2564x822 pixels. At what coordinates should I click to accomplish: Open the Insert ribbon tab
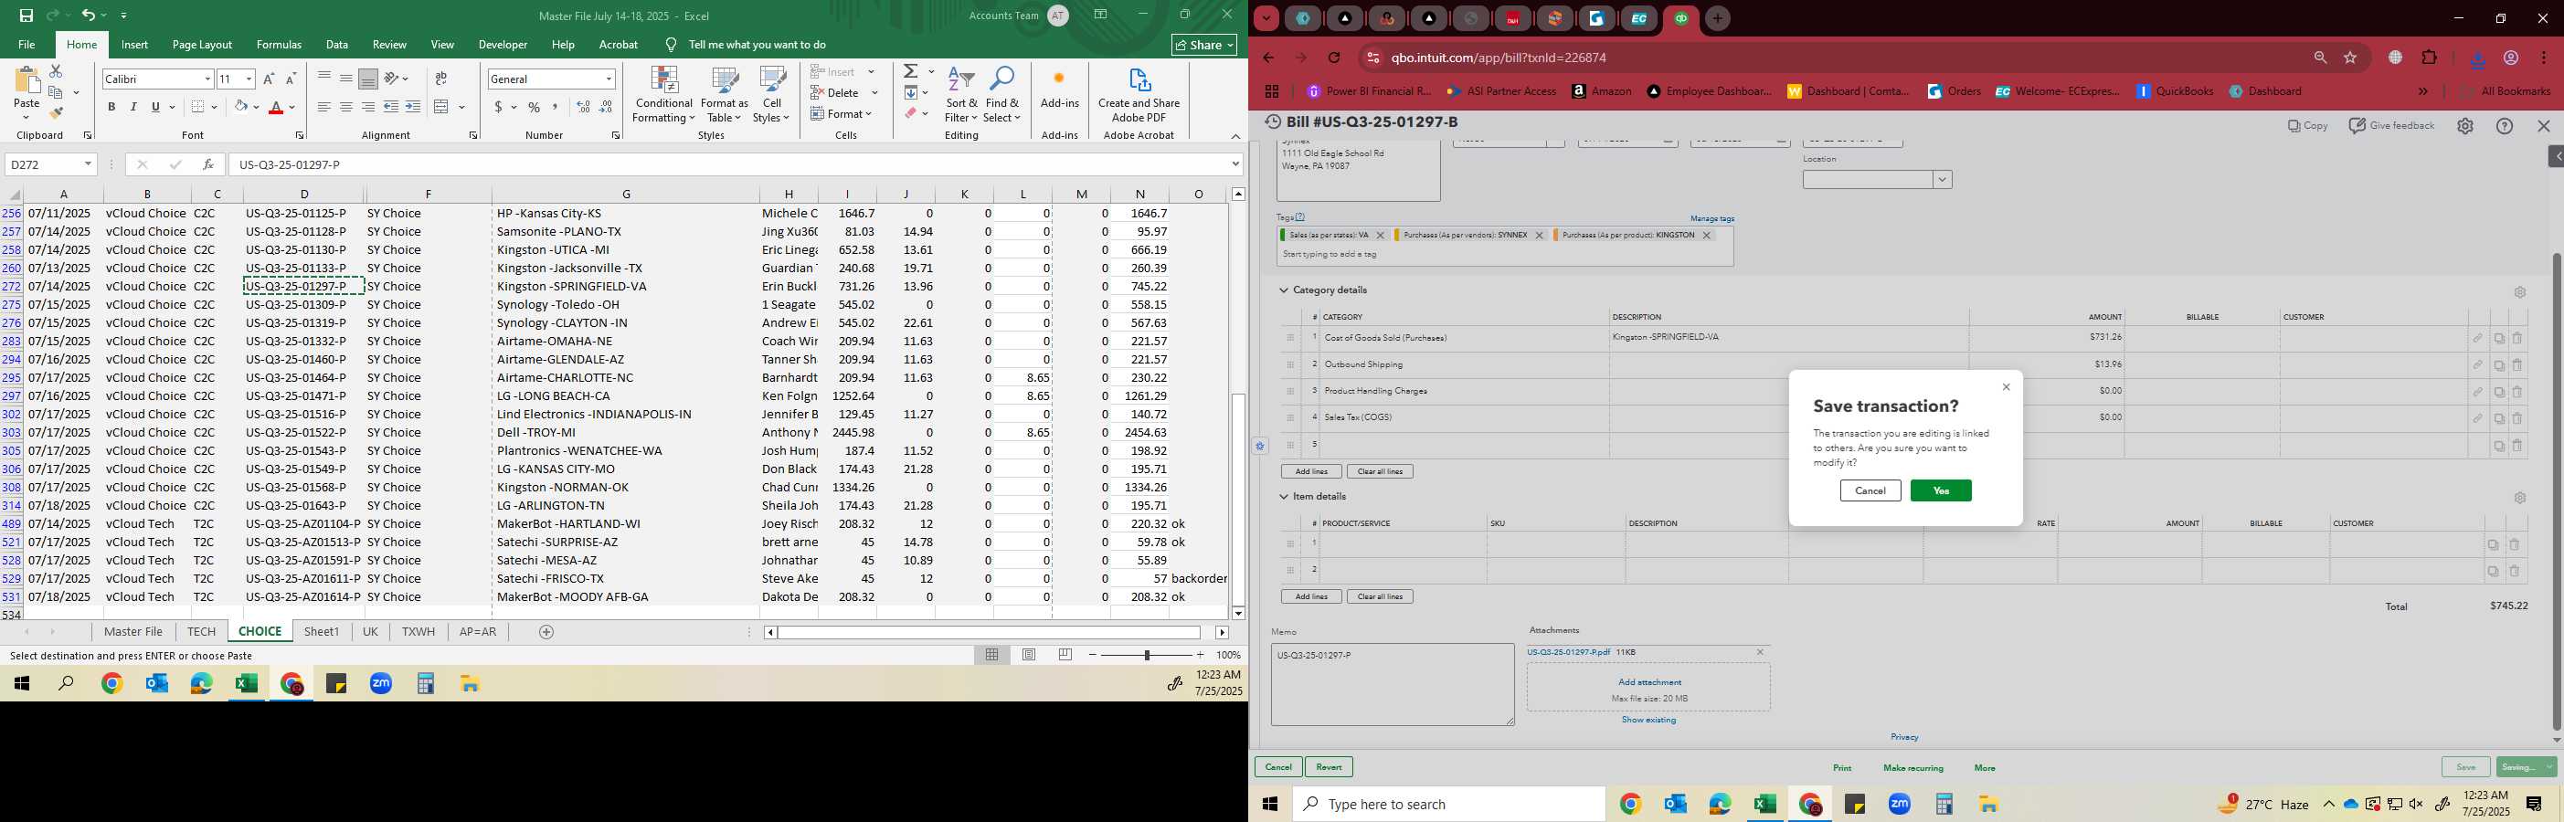click(x=134, y=45)
